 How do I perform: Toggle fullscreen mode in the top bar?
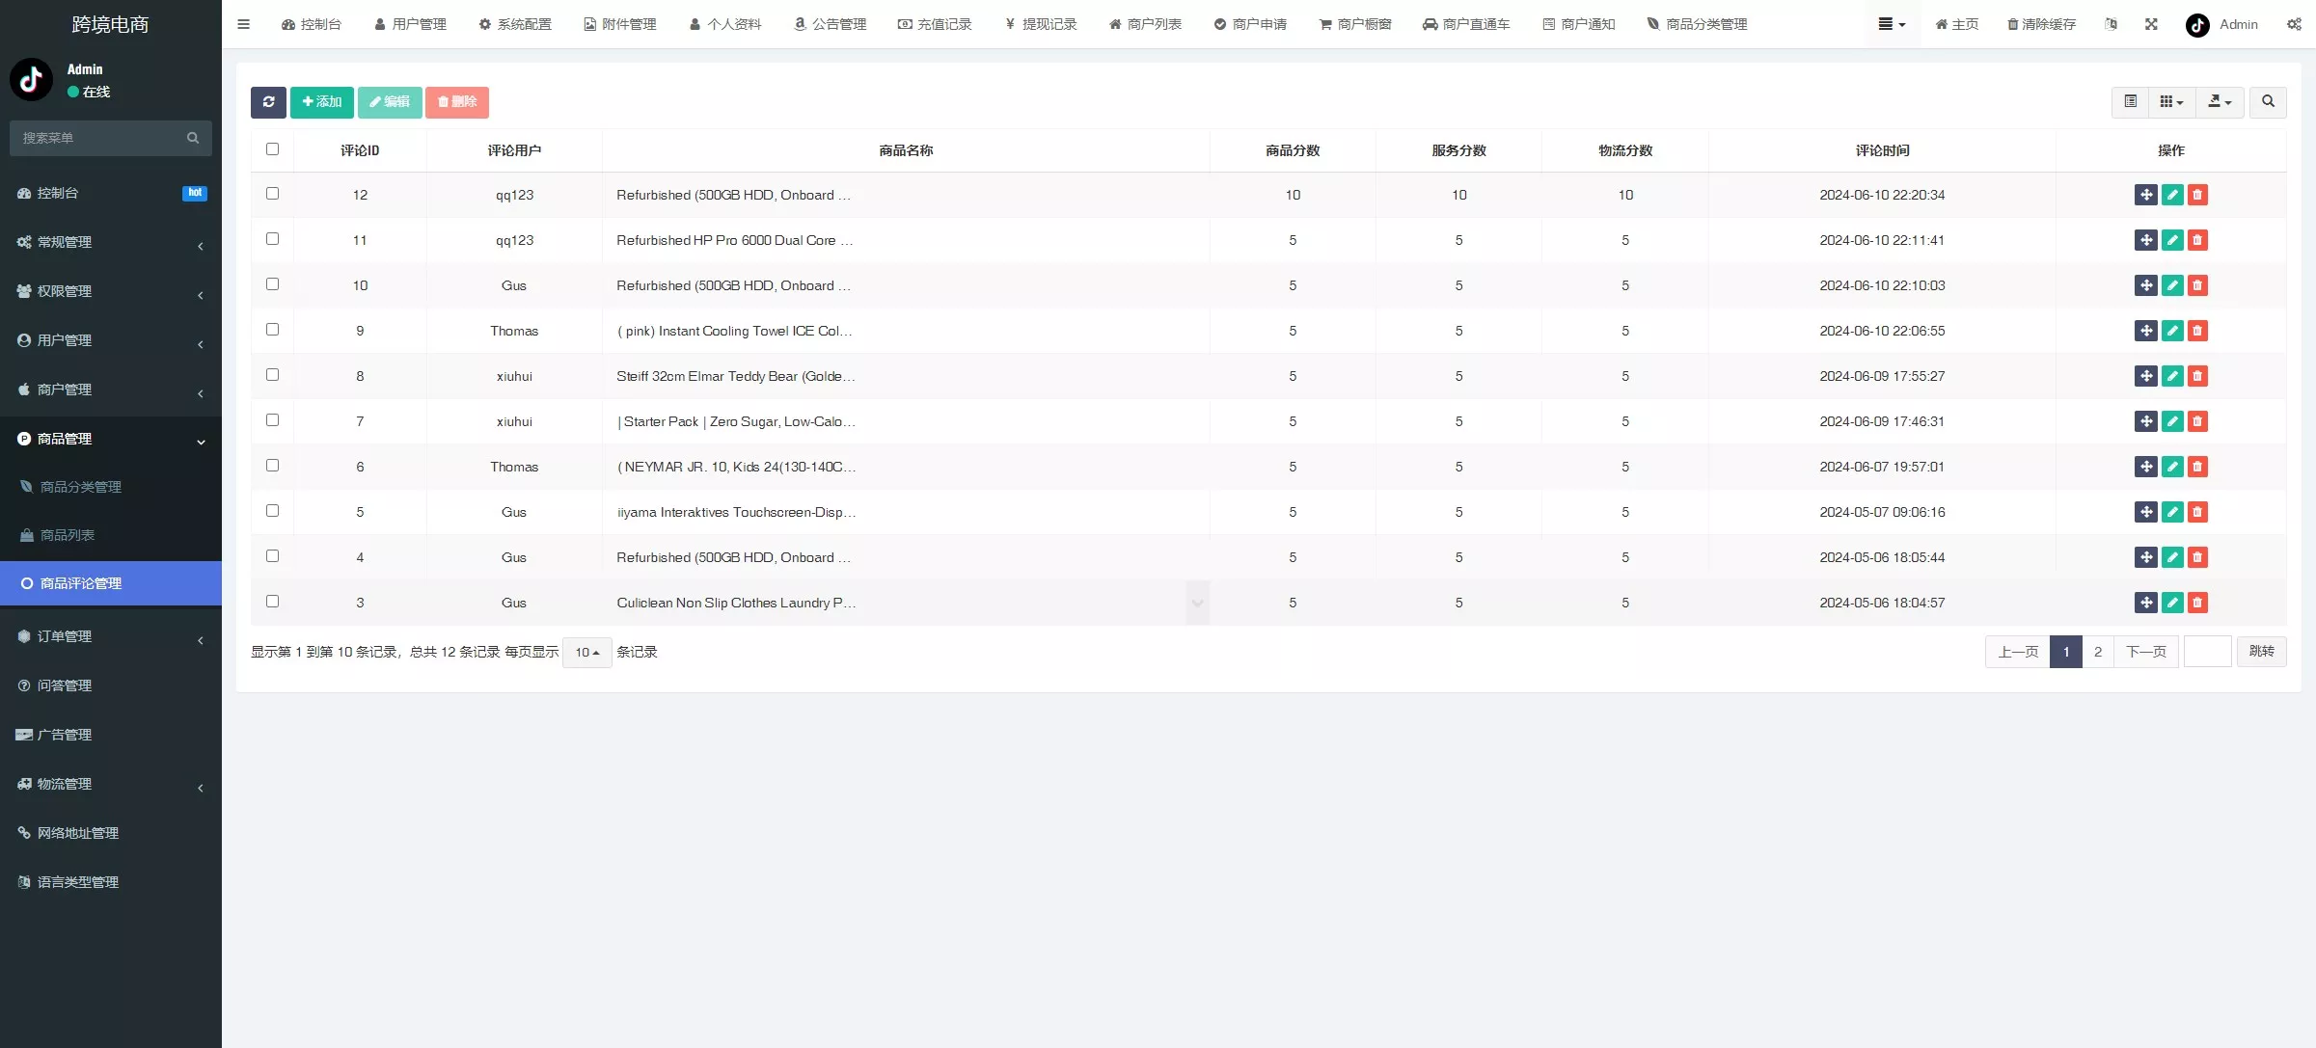click(x=2151, y=24)
